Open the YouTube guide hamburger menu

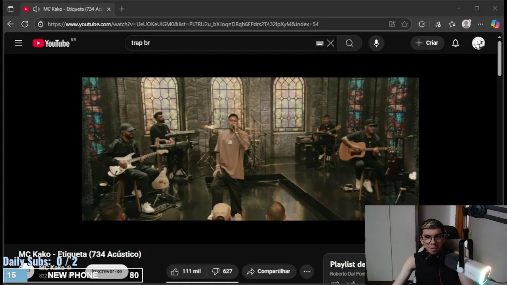(x=19, y=43)
